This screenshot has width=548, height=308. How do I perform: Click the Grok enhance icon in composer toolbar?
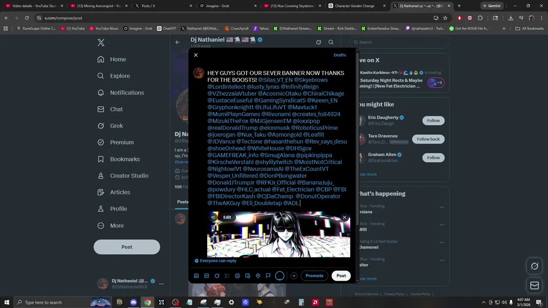217,276
